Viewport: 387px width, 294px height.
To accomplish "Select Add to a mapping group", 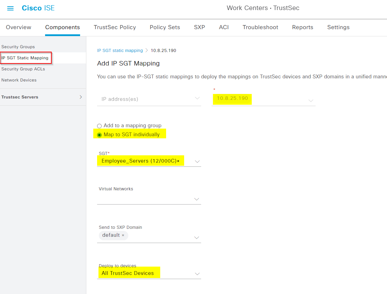I will pyautogui.click(x=99, y=126).
